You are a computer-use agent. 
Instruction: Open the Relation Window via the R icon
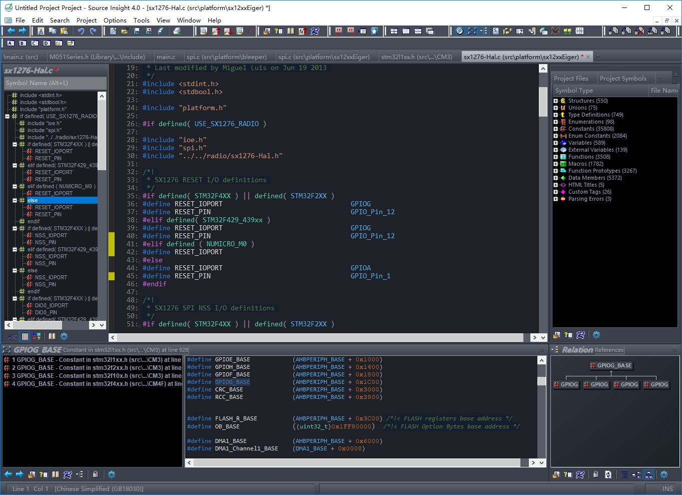coord(316,31)
